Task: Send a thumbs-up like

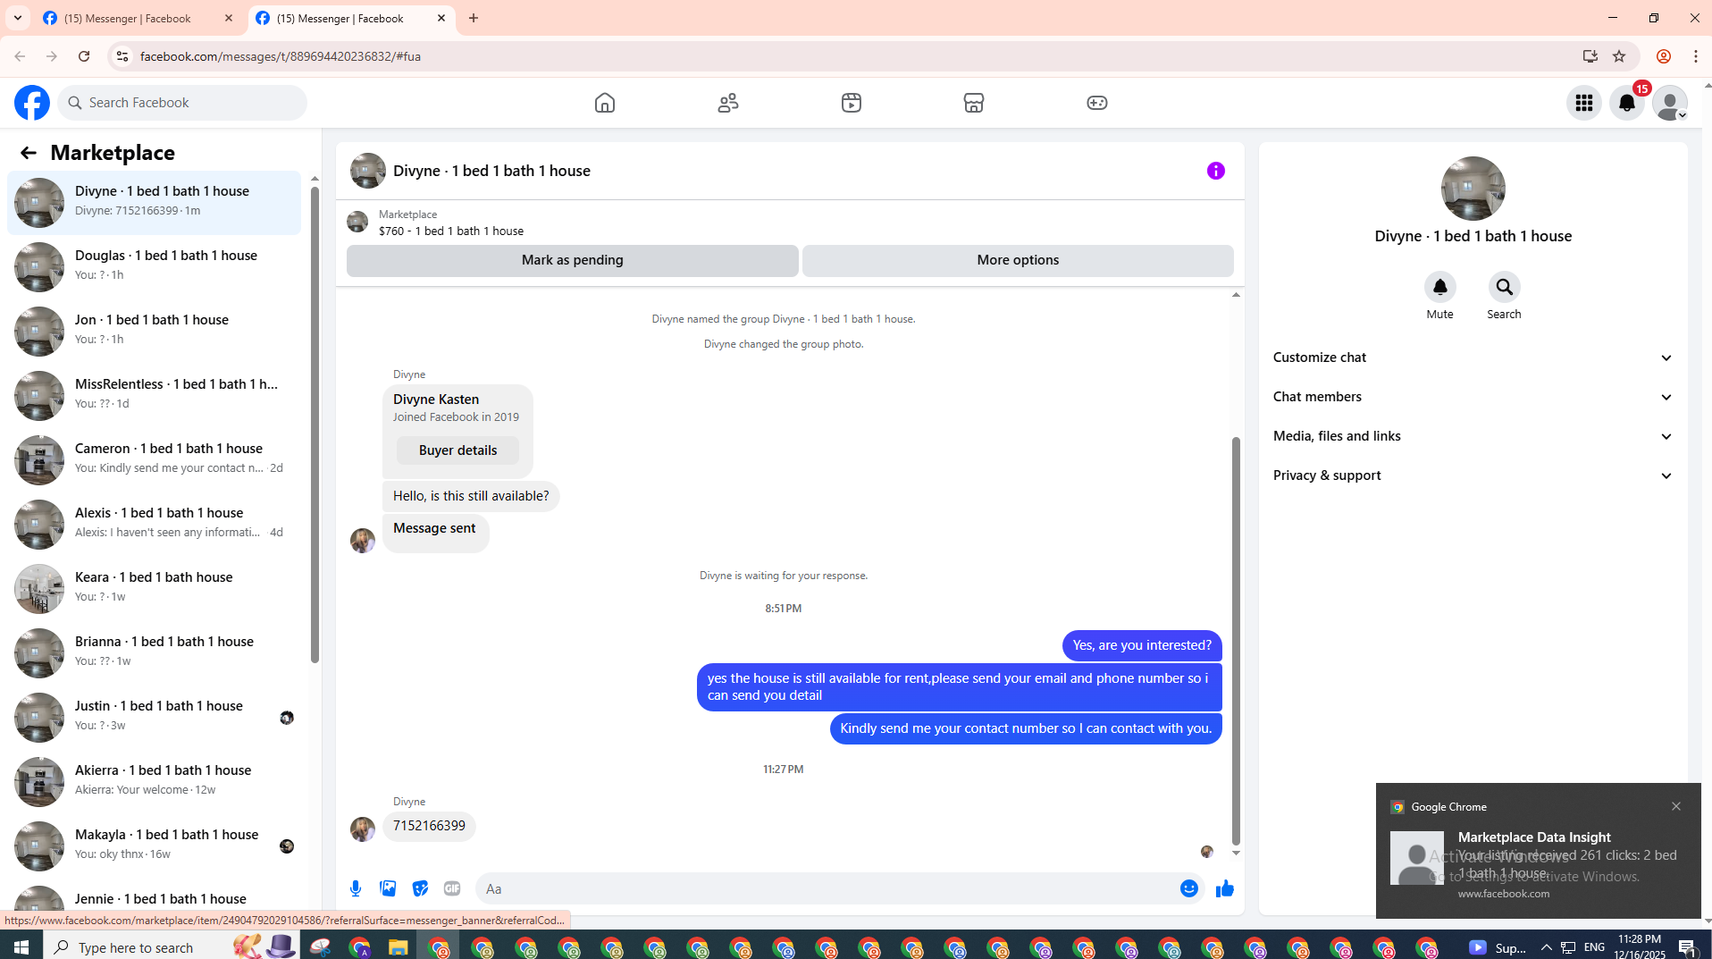Action: [x=1225, y=888]
